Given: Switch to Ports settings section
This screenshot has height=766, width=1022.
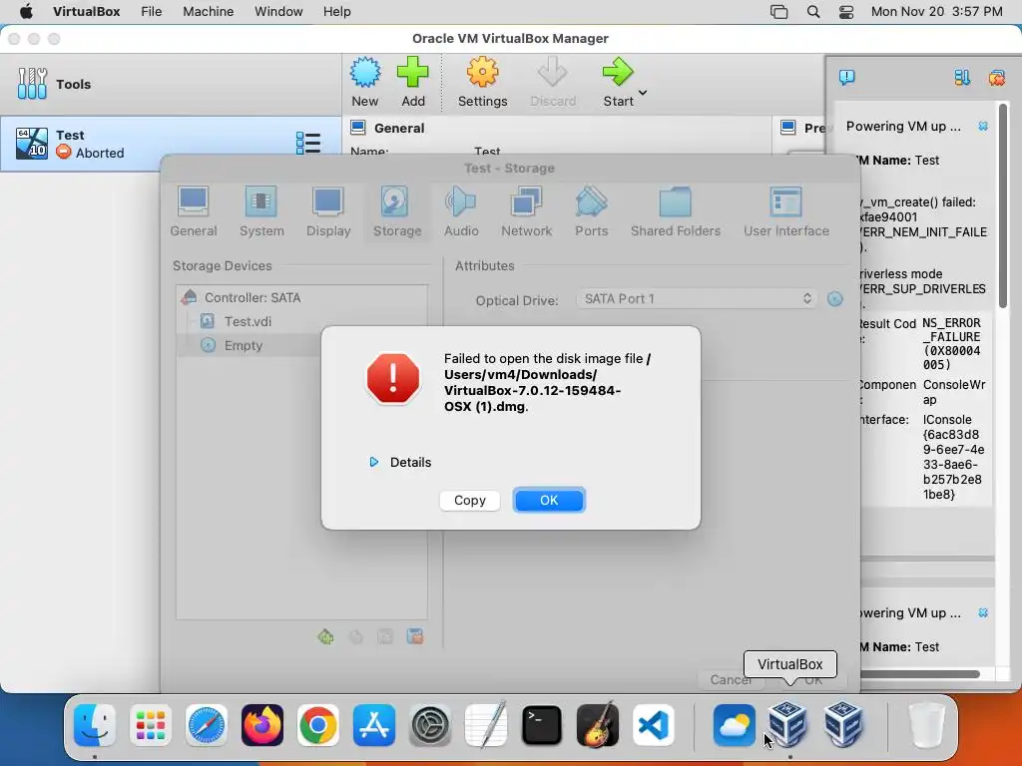Looking at the screenshot, I should [591, 211].
